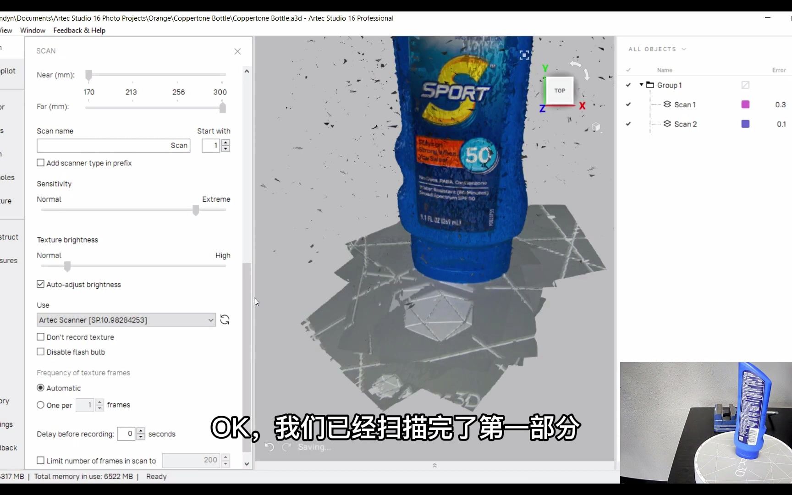Click the TOP face of navigation cube
The height and width of the screenshot is (495, 792).
coord(560,90)
